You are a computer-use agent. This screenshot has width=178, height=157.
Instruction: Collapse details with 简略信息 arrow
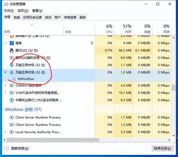tap(6, 148)
